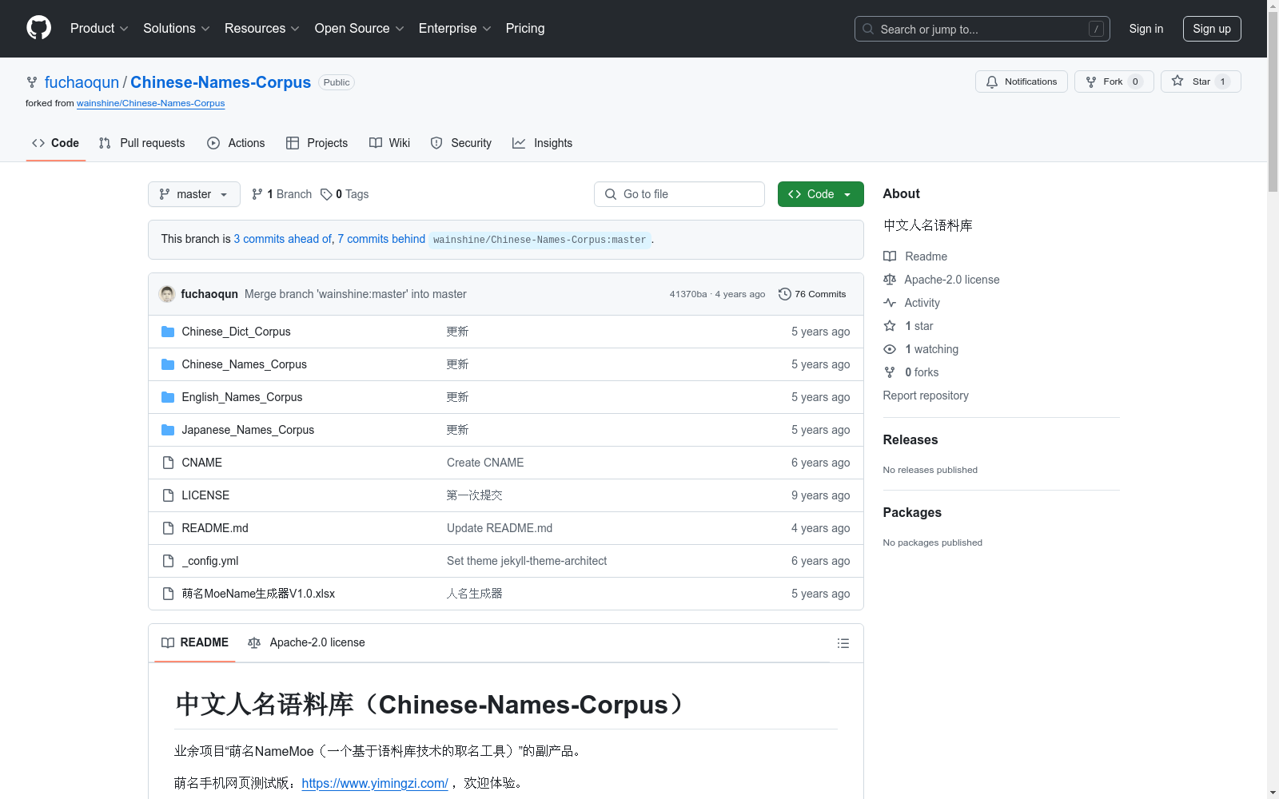The height and width of the screenshot is (799, 1279).
Task: Open the Chinese_Dict_Corpus folder
Action: pos(236,332)
